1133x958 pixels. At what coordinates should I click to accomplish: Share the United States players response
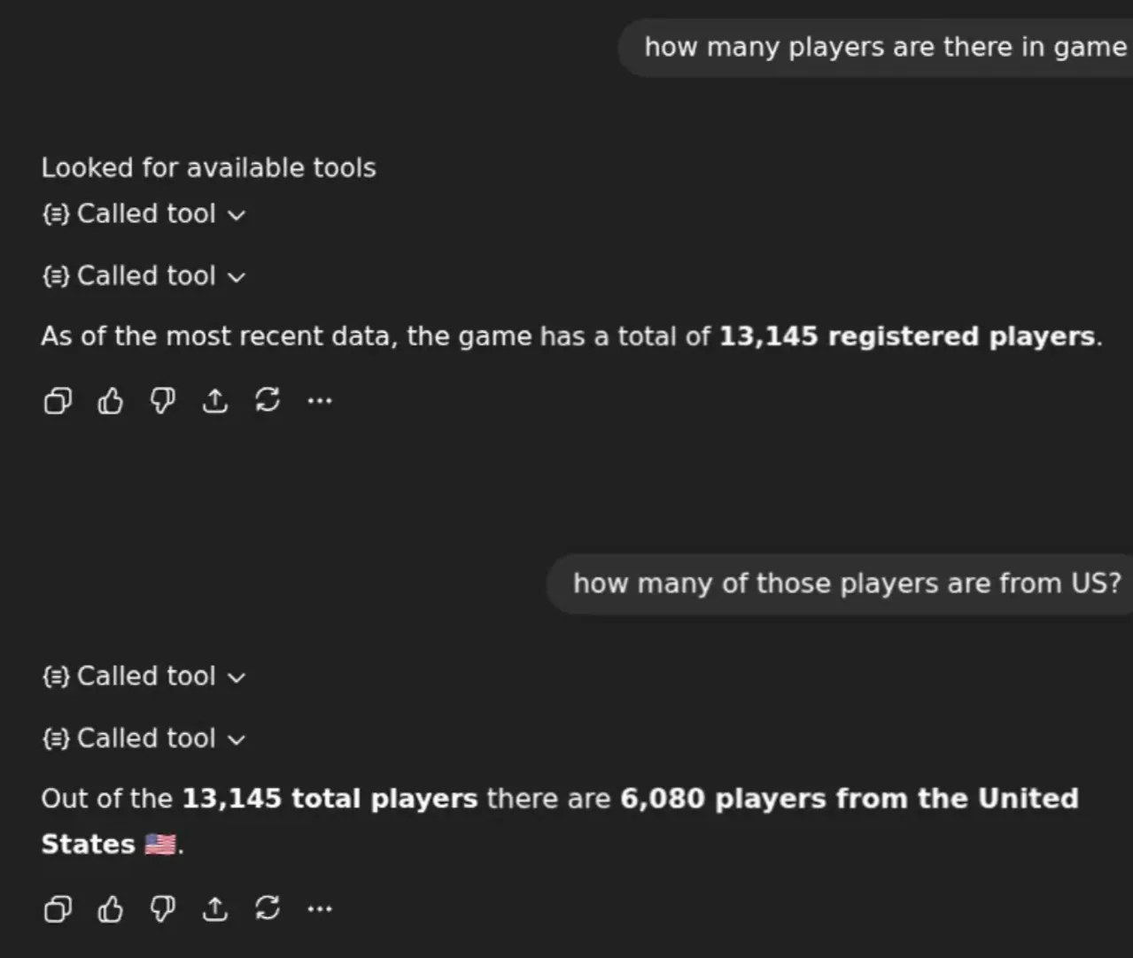215,908
